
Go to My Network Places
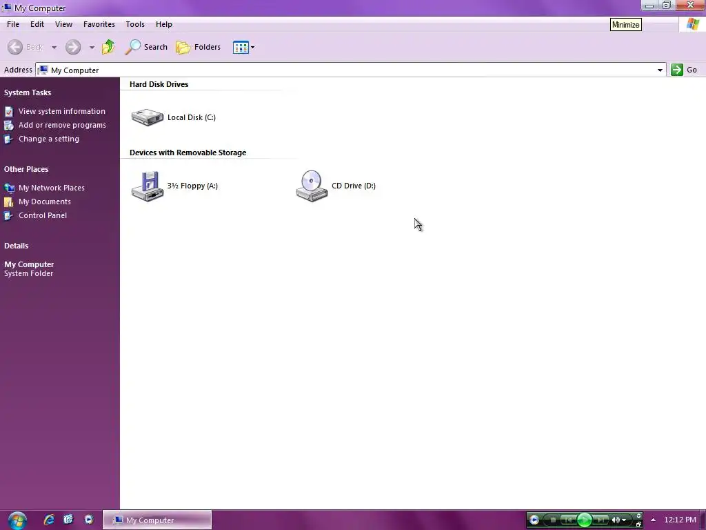(51, 188)
